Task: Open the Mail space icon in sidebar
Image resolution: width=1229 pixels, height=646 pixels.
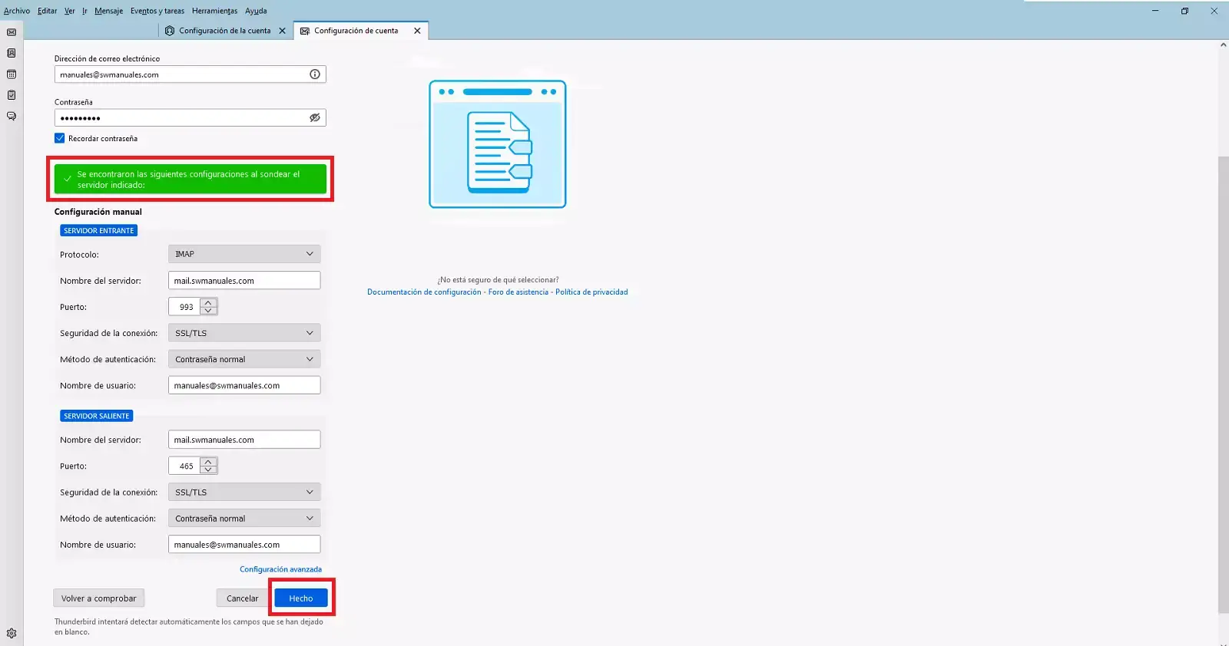Action: coord(12,32)
